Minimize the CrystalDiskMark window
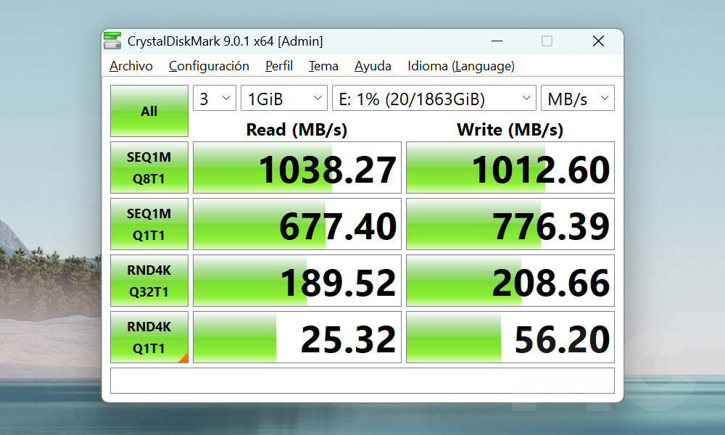725x435 pixels. pos(496,41)
